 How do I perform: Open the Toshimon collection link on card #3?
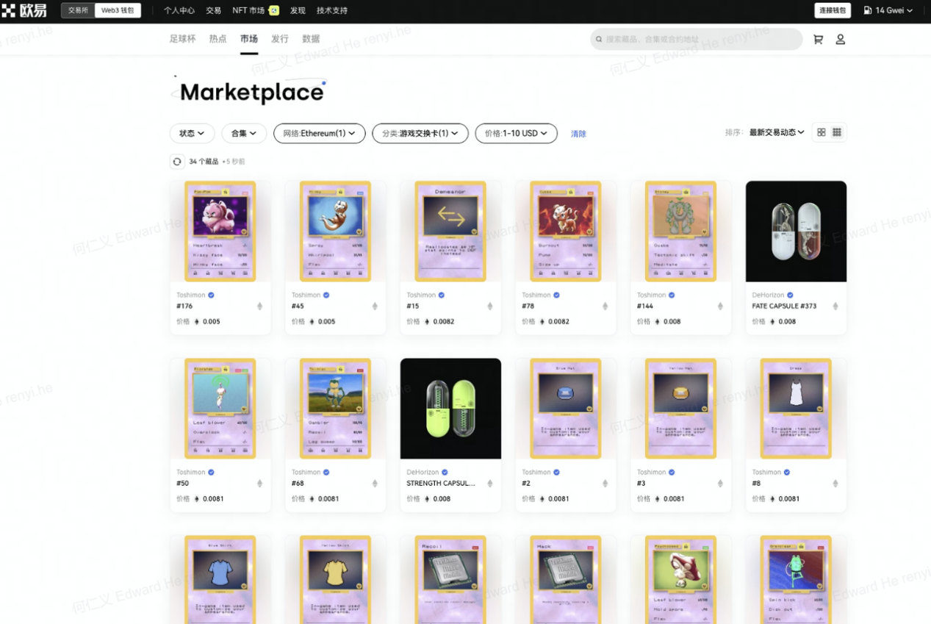point(651,473)
